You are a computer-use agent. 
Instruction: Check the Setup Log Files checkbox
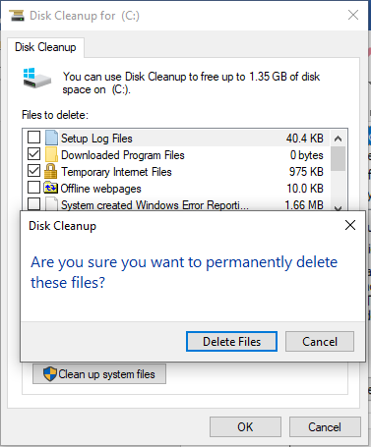tap(33, 138)
